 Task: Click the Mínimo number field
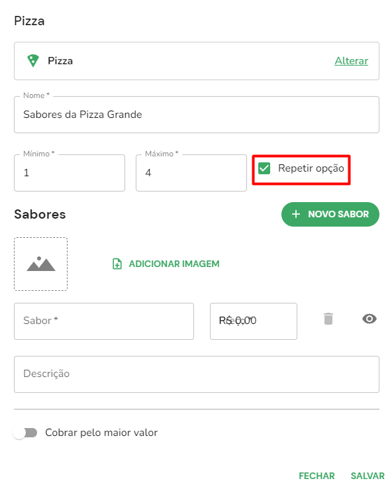coord(70,173)
